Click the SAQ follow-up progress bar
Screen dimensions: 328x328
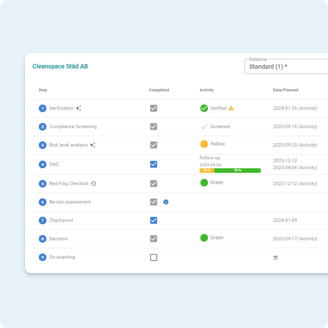pos(230,170)
